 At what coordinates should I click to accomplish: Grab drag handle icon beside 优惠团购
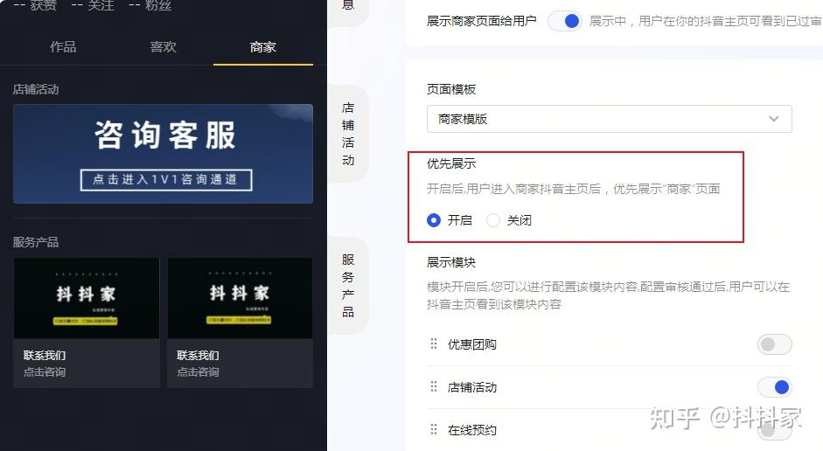click(x=434, y=344)
